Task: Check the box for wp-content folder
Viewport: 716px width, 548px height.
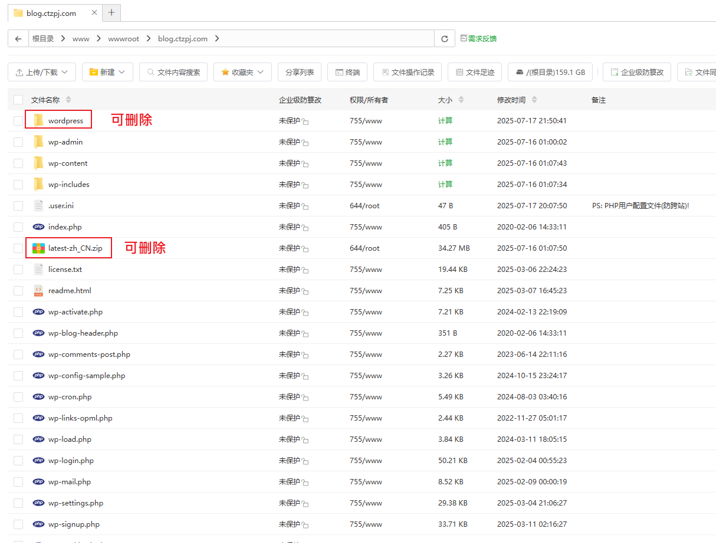Action: tap(18, 163)
